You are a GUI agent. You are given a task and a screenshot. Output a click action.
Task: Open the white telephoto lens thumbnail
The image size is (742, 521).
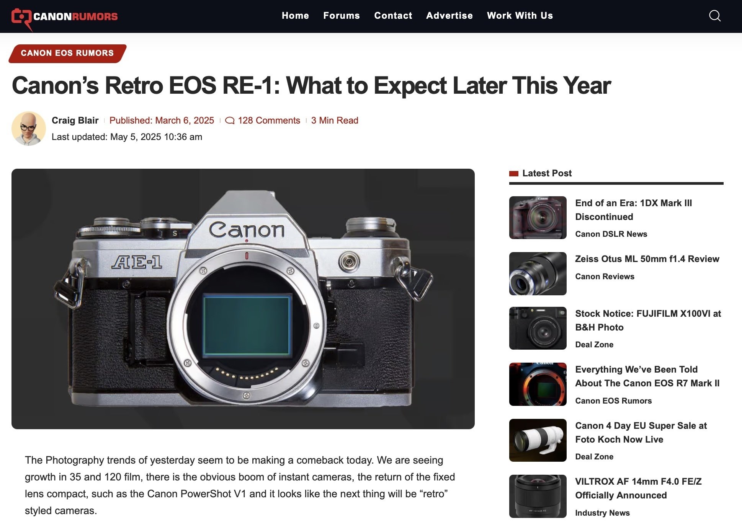538,440
